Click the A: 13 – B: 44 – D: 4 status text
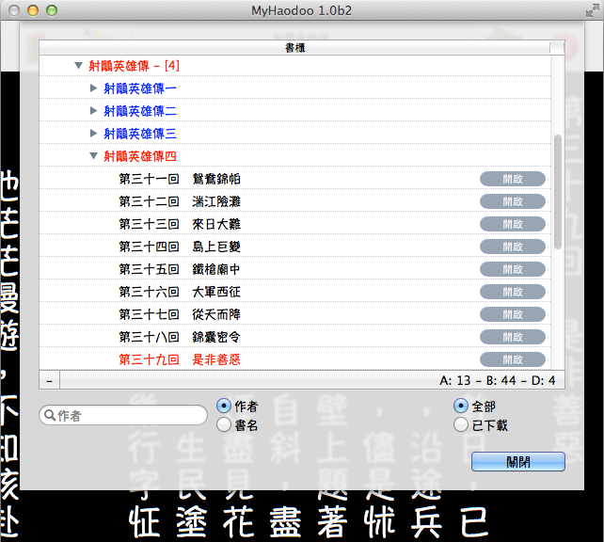 click(x=498, y=380)
